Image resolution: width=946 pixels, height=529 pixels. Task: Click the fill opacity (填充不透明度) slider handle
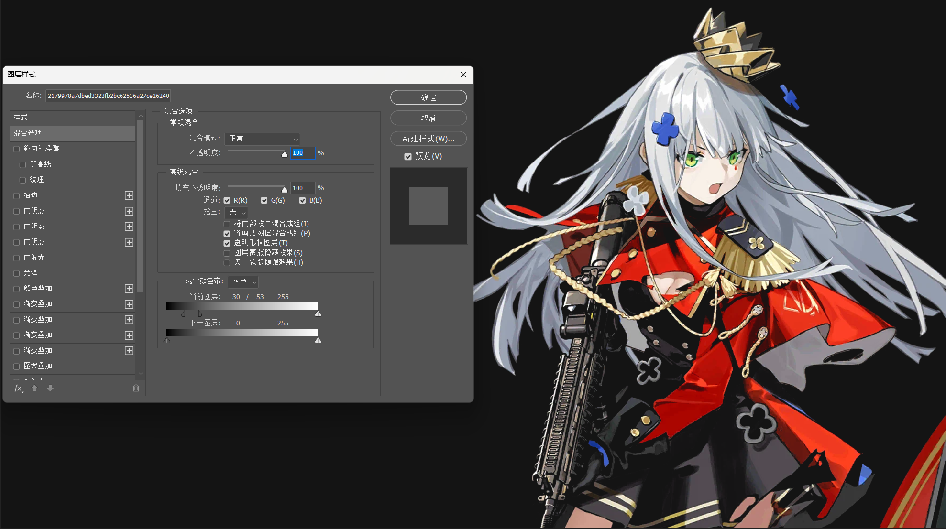pyautogui.click(x=285, y=190)
